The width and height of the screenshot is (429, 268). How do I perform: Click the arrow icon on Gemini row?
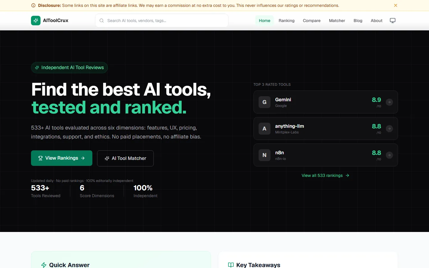point(389,102)
